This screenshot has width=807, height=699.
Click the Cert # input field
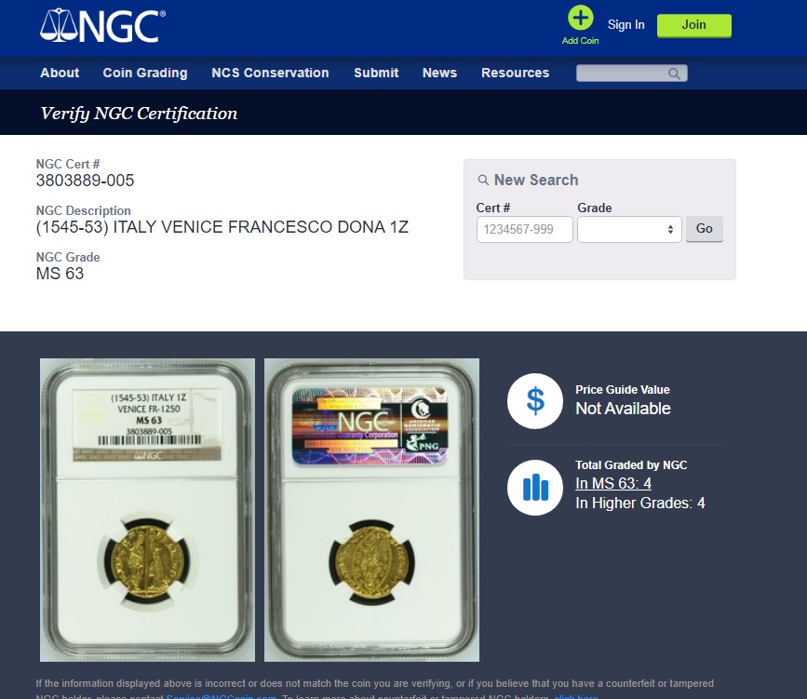[524, 229]
